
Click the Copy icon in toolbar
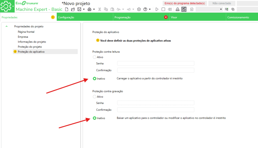[106, 9]
